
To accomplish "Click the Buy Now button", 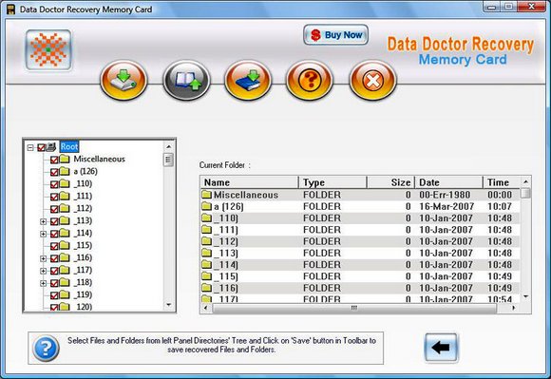I will tap(336, 35).
